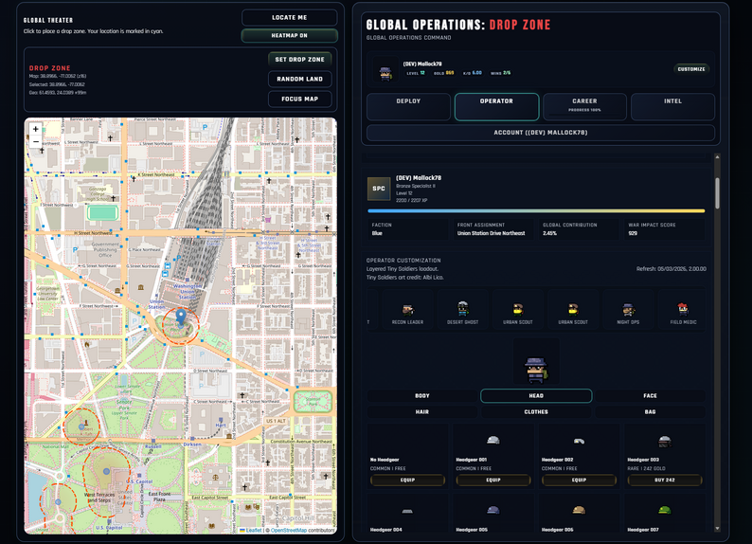This screenshot has height=544, width=752.
Task: Click the scrollbar down arrow
Action: tap(718, 528)
